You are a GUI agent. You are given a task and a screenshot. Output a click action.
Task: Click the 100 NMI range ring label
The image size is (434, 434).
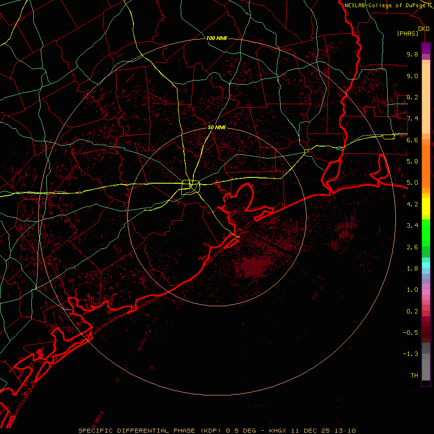point(217,38)
